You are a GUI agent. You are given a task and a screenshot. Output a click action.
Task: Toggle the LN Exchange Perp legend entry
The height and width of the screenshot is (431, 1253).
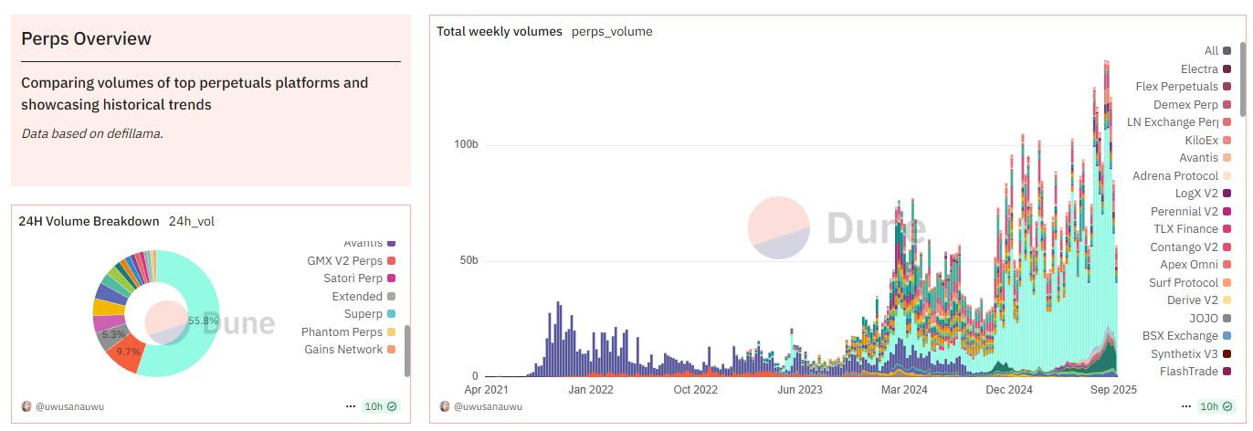[1179, 122]
